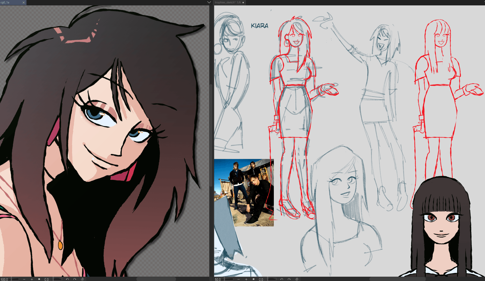Viewport: 485px width, 281px height.
Task: Rotate the trophies_sketch canvas left
Action: tap(282, 279)
